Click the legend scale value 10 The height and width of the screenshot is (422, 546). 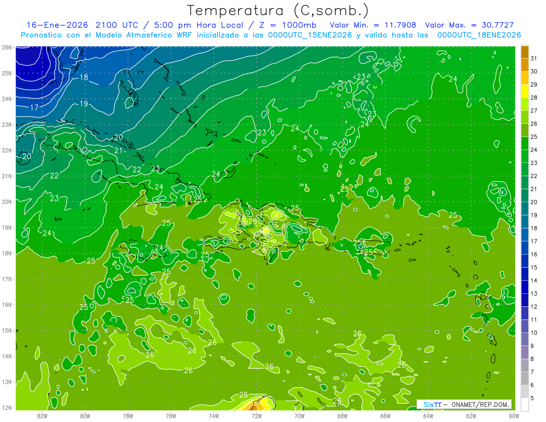coord(534,333)
